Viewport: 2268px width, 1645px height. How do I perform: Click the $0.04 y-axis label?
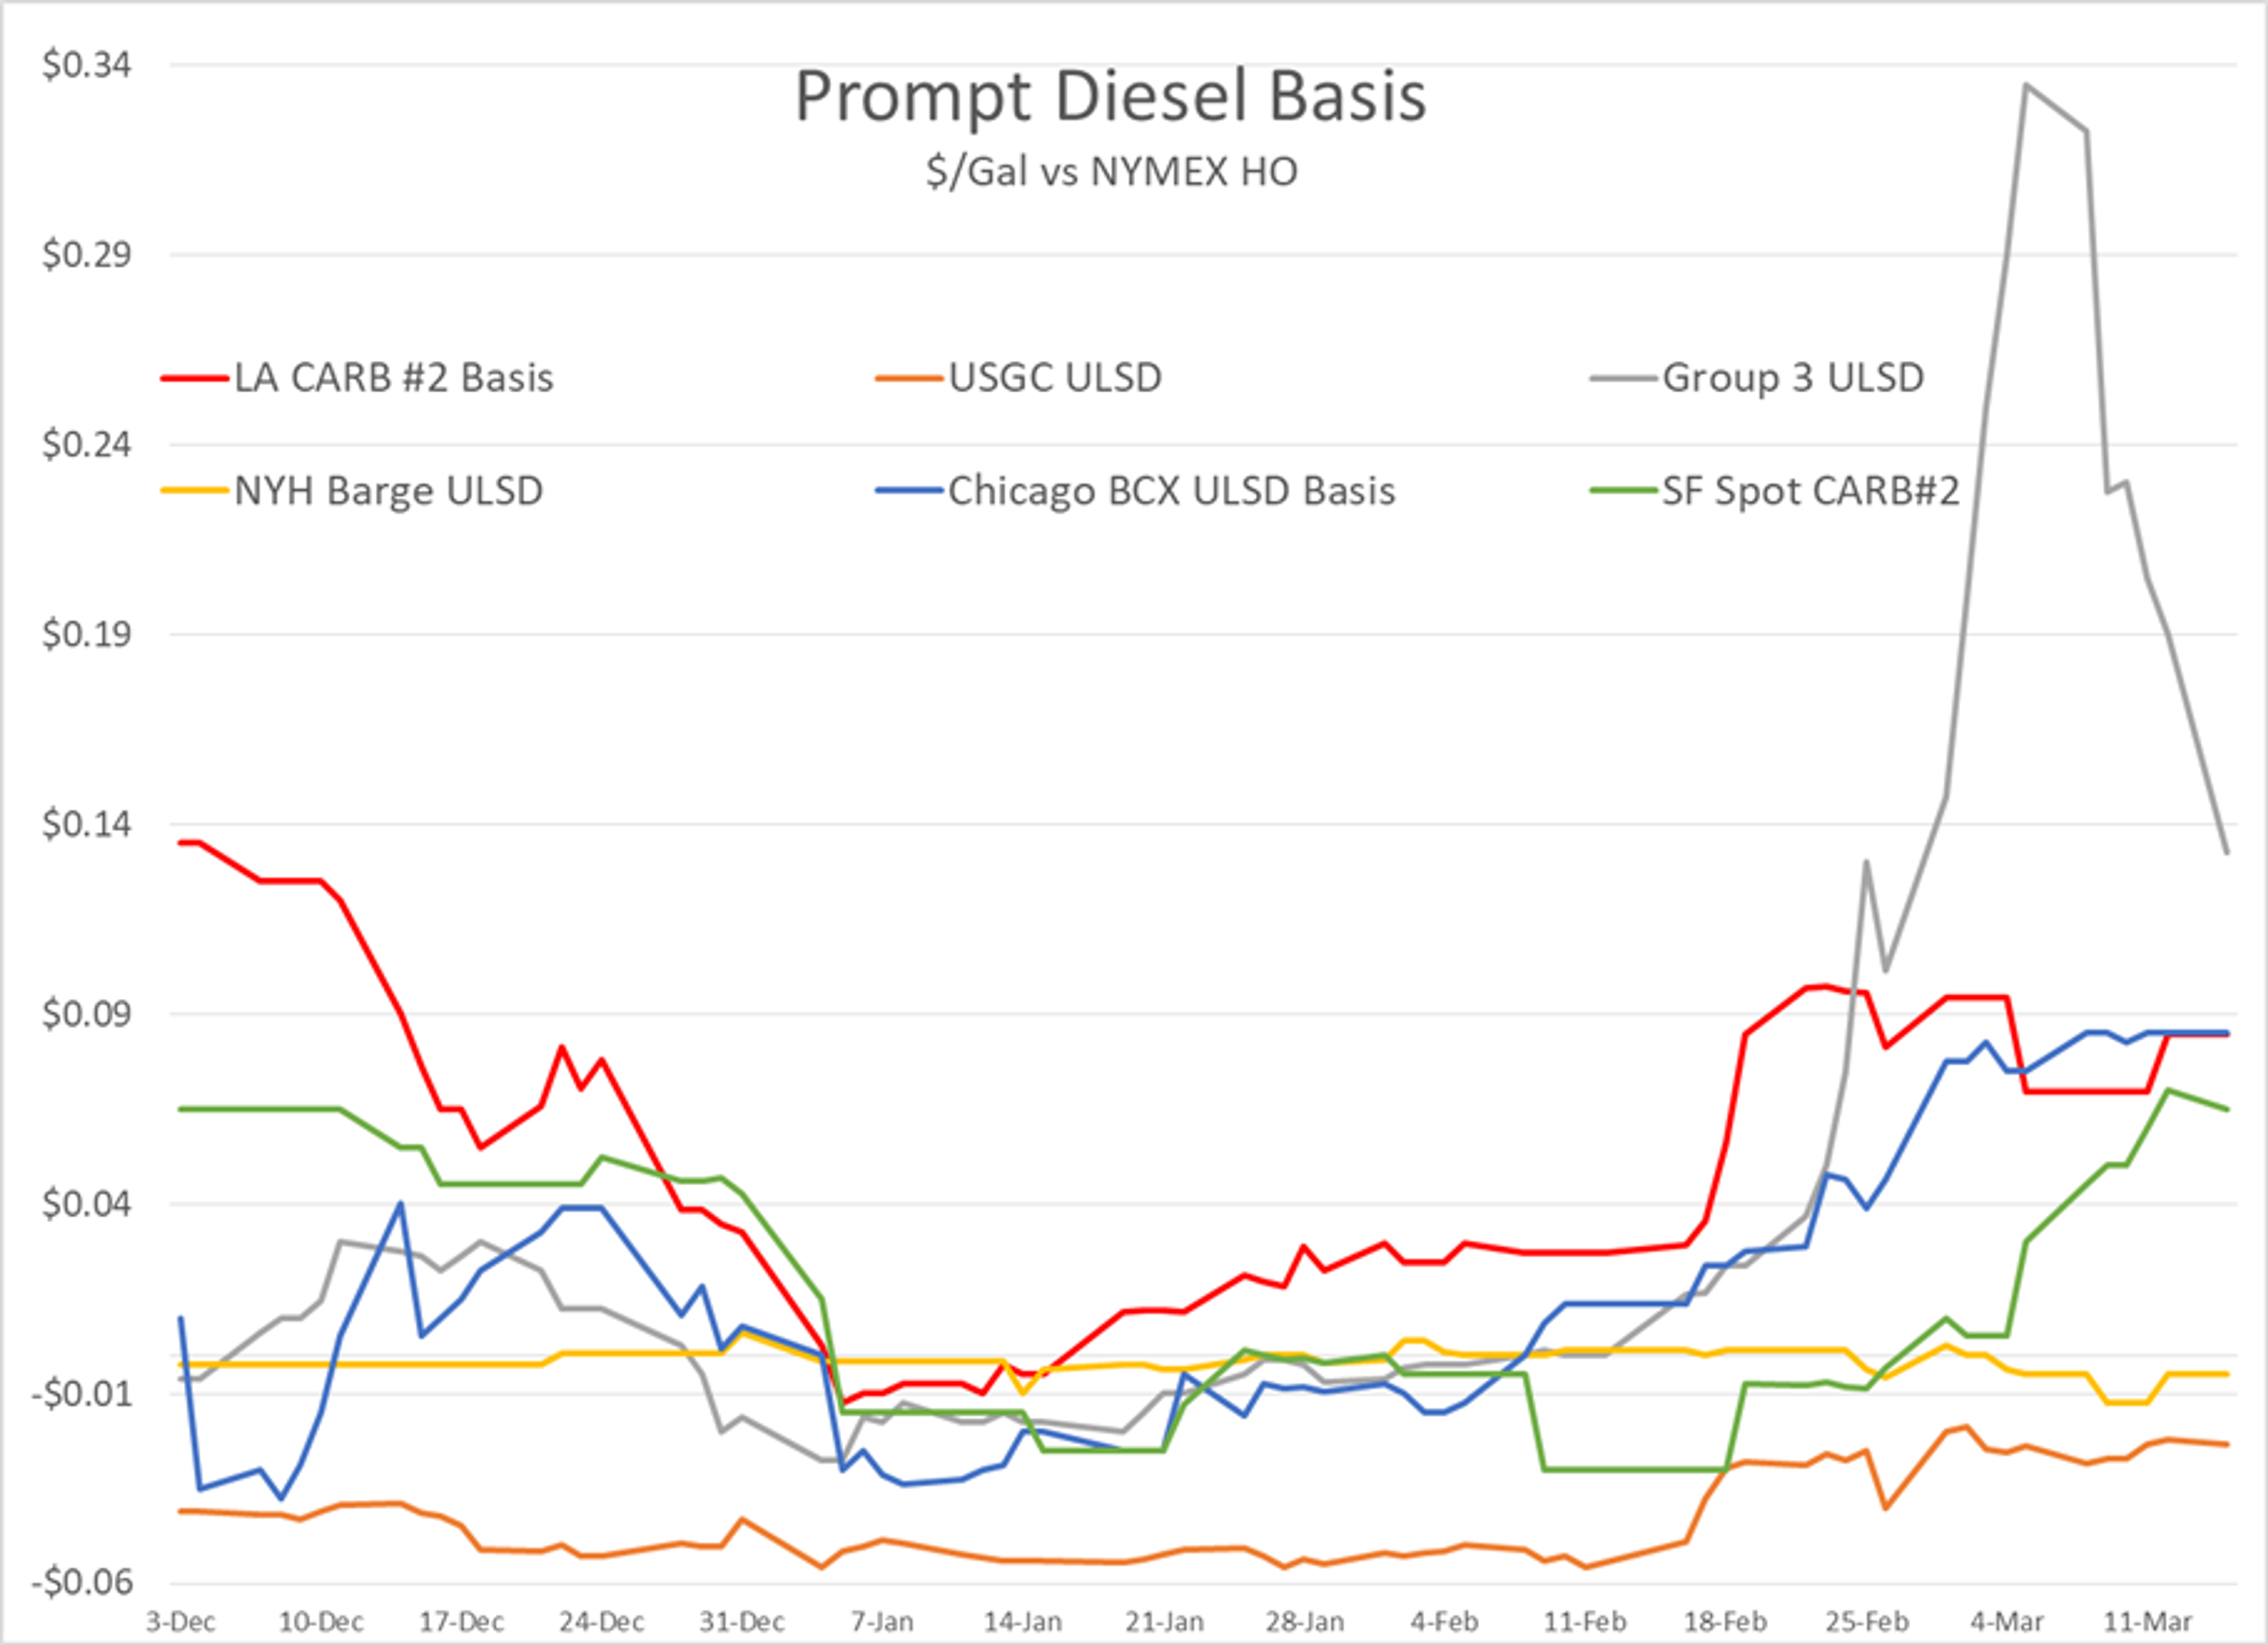[87, 1203]
